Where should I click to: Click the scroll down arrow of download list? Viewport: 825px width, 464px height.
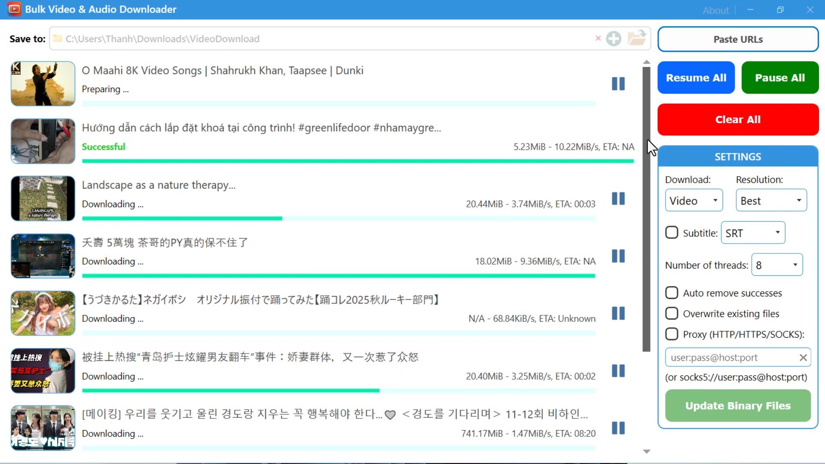[646, 452]
